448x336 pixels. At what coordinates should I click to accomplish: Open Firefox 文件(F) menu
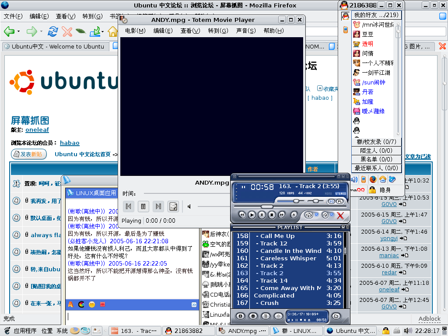coord(13,16)
